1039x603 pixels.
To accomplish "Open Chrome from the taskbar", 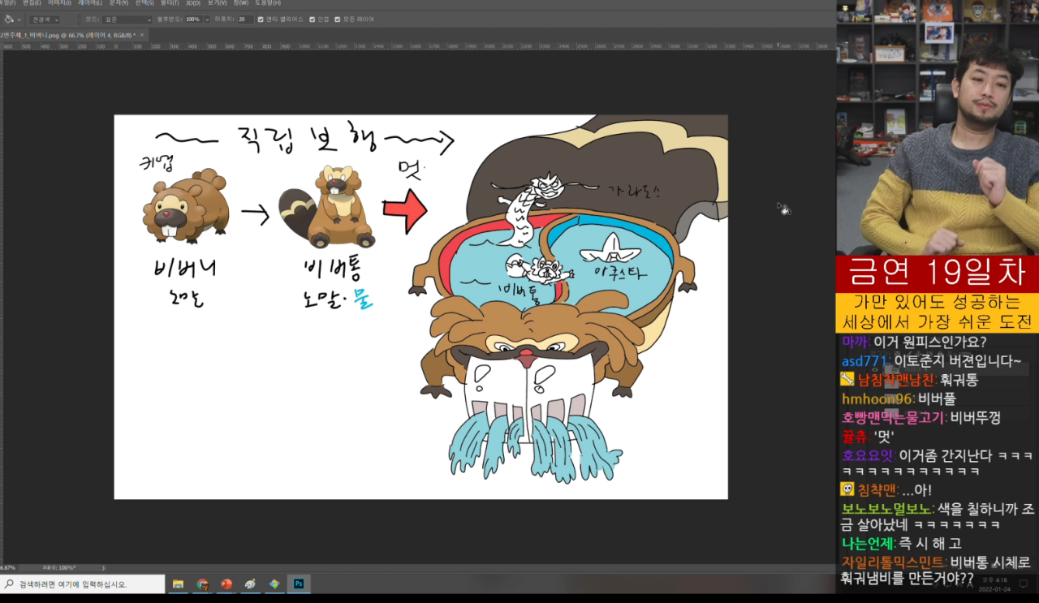I will pyautogui.click(x=202, y=584).
